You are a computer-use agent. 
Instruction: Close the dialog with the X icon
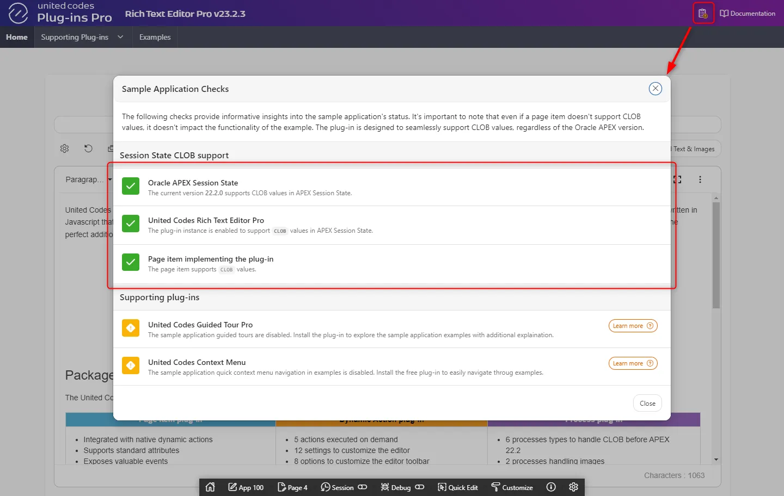point(655,89)
